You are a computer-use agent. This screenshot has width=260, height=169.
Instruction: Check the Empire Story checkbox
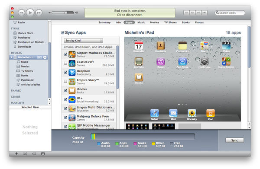(x=65, y=81)
